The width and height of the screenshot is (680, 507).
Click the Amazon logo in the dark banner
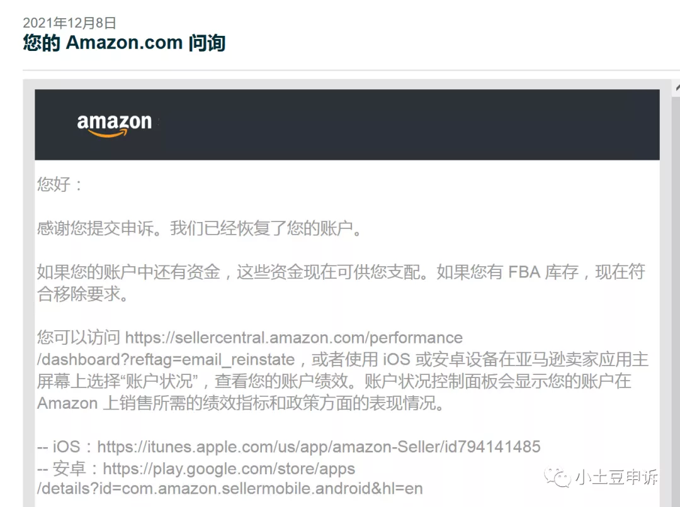115,125
